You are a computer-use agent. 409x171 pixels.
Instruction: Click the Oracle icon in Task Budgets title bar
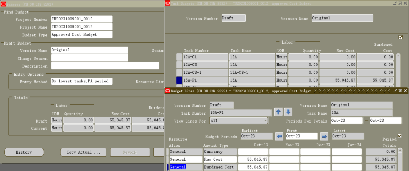pos(168,3)
